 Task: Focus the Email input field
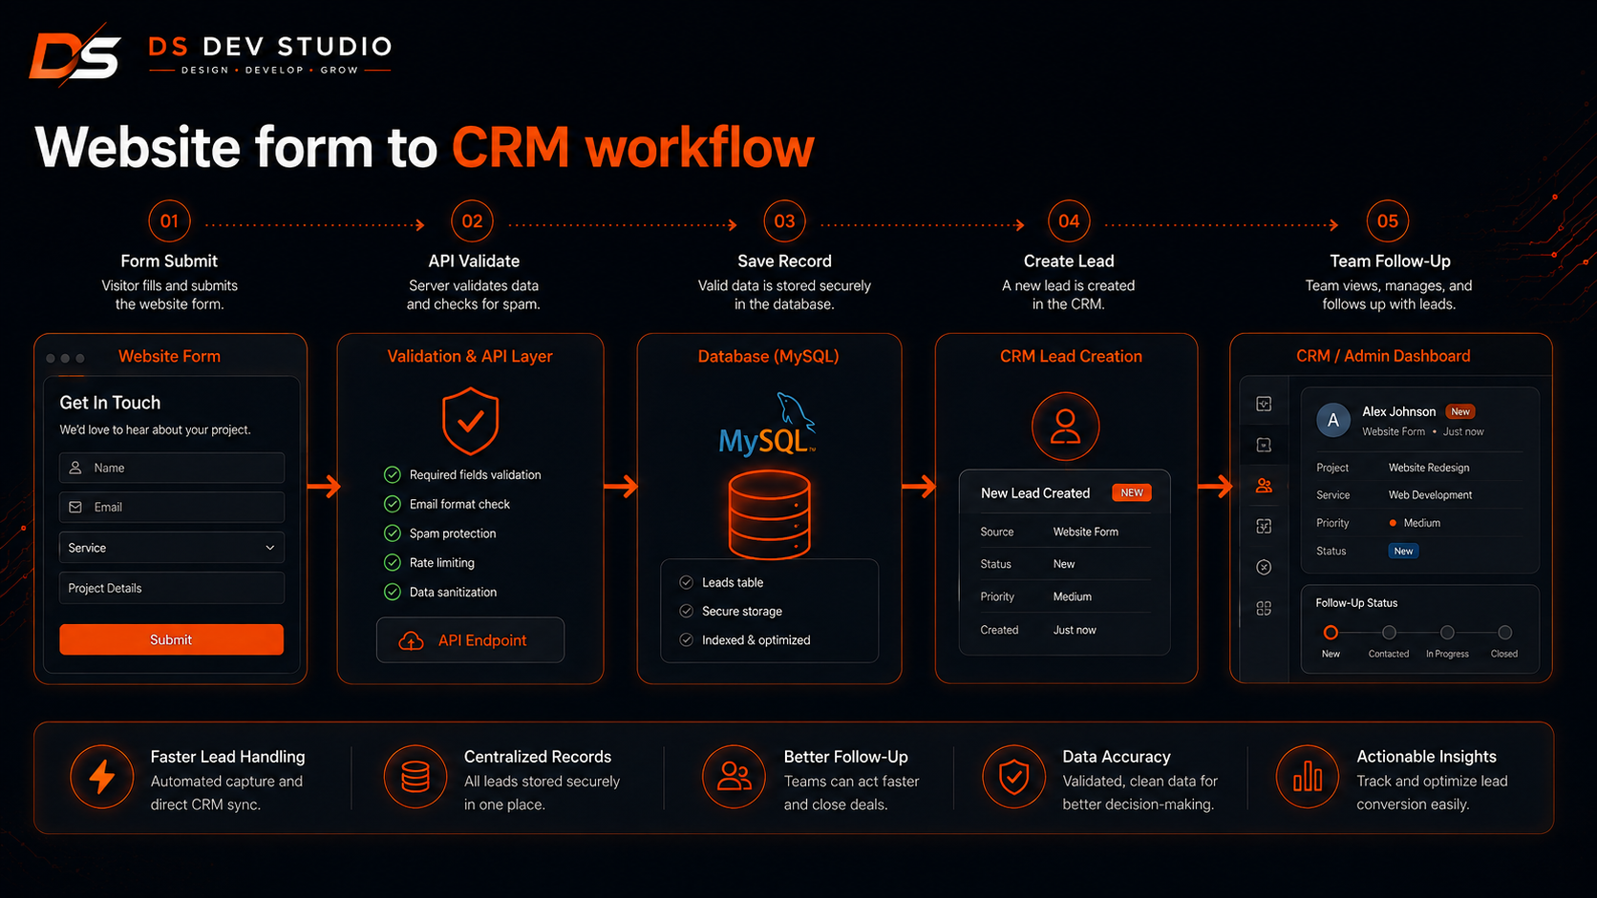[x=172, y=507]
